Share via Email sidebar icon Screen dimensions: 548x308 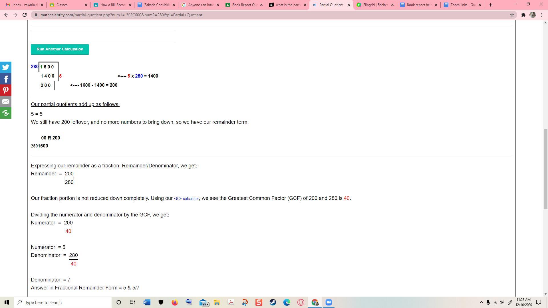tap(5, 102)
